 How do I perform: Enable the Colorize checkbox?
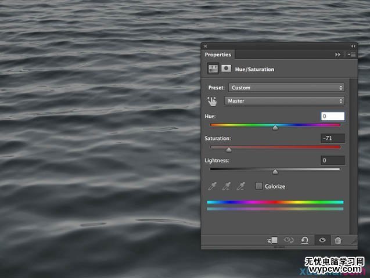259,186
